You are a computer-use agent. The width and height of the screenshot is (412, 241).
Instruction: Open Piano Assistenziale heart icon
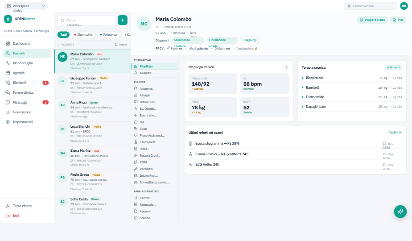click(136, 136)
